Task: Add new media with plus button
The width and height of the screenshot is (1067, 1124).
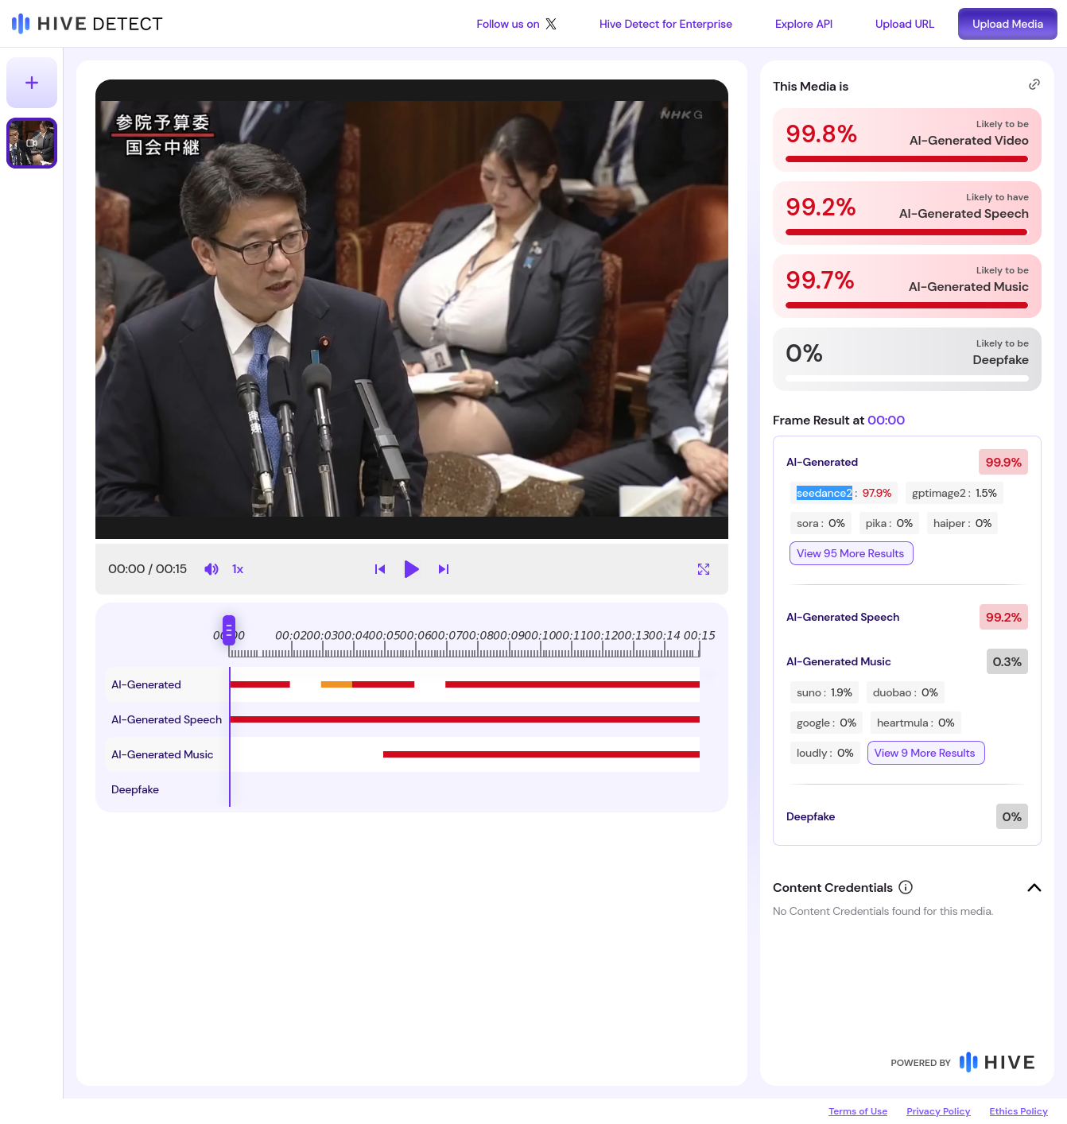Action: pos(32,83)
